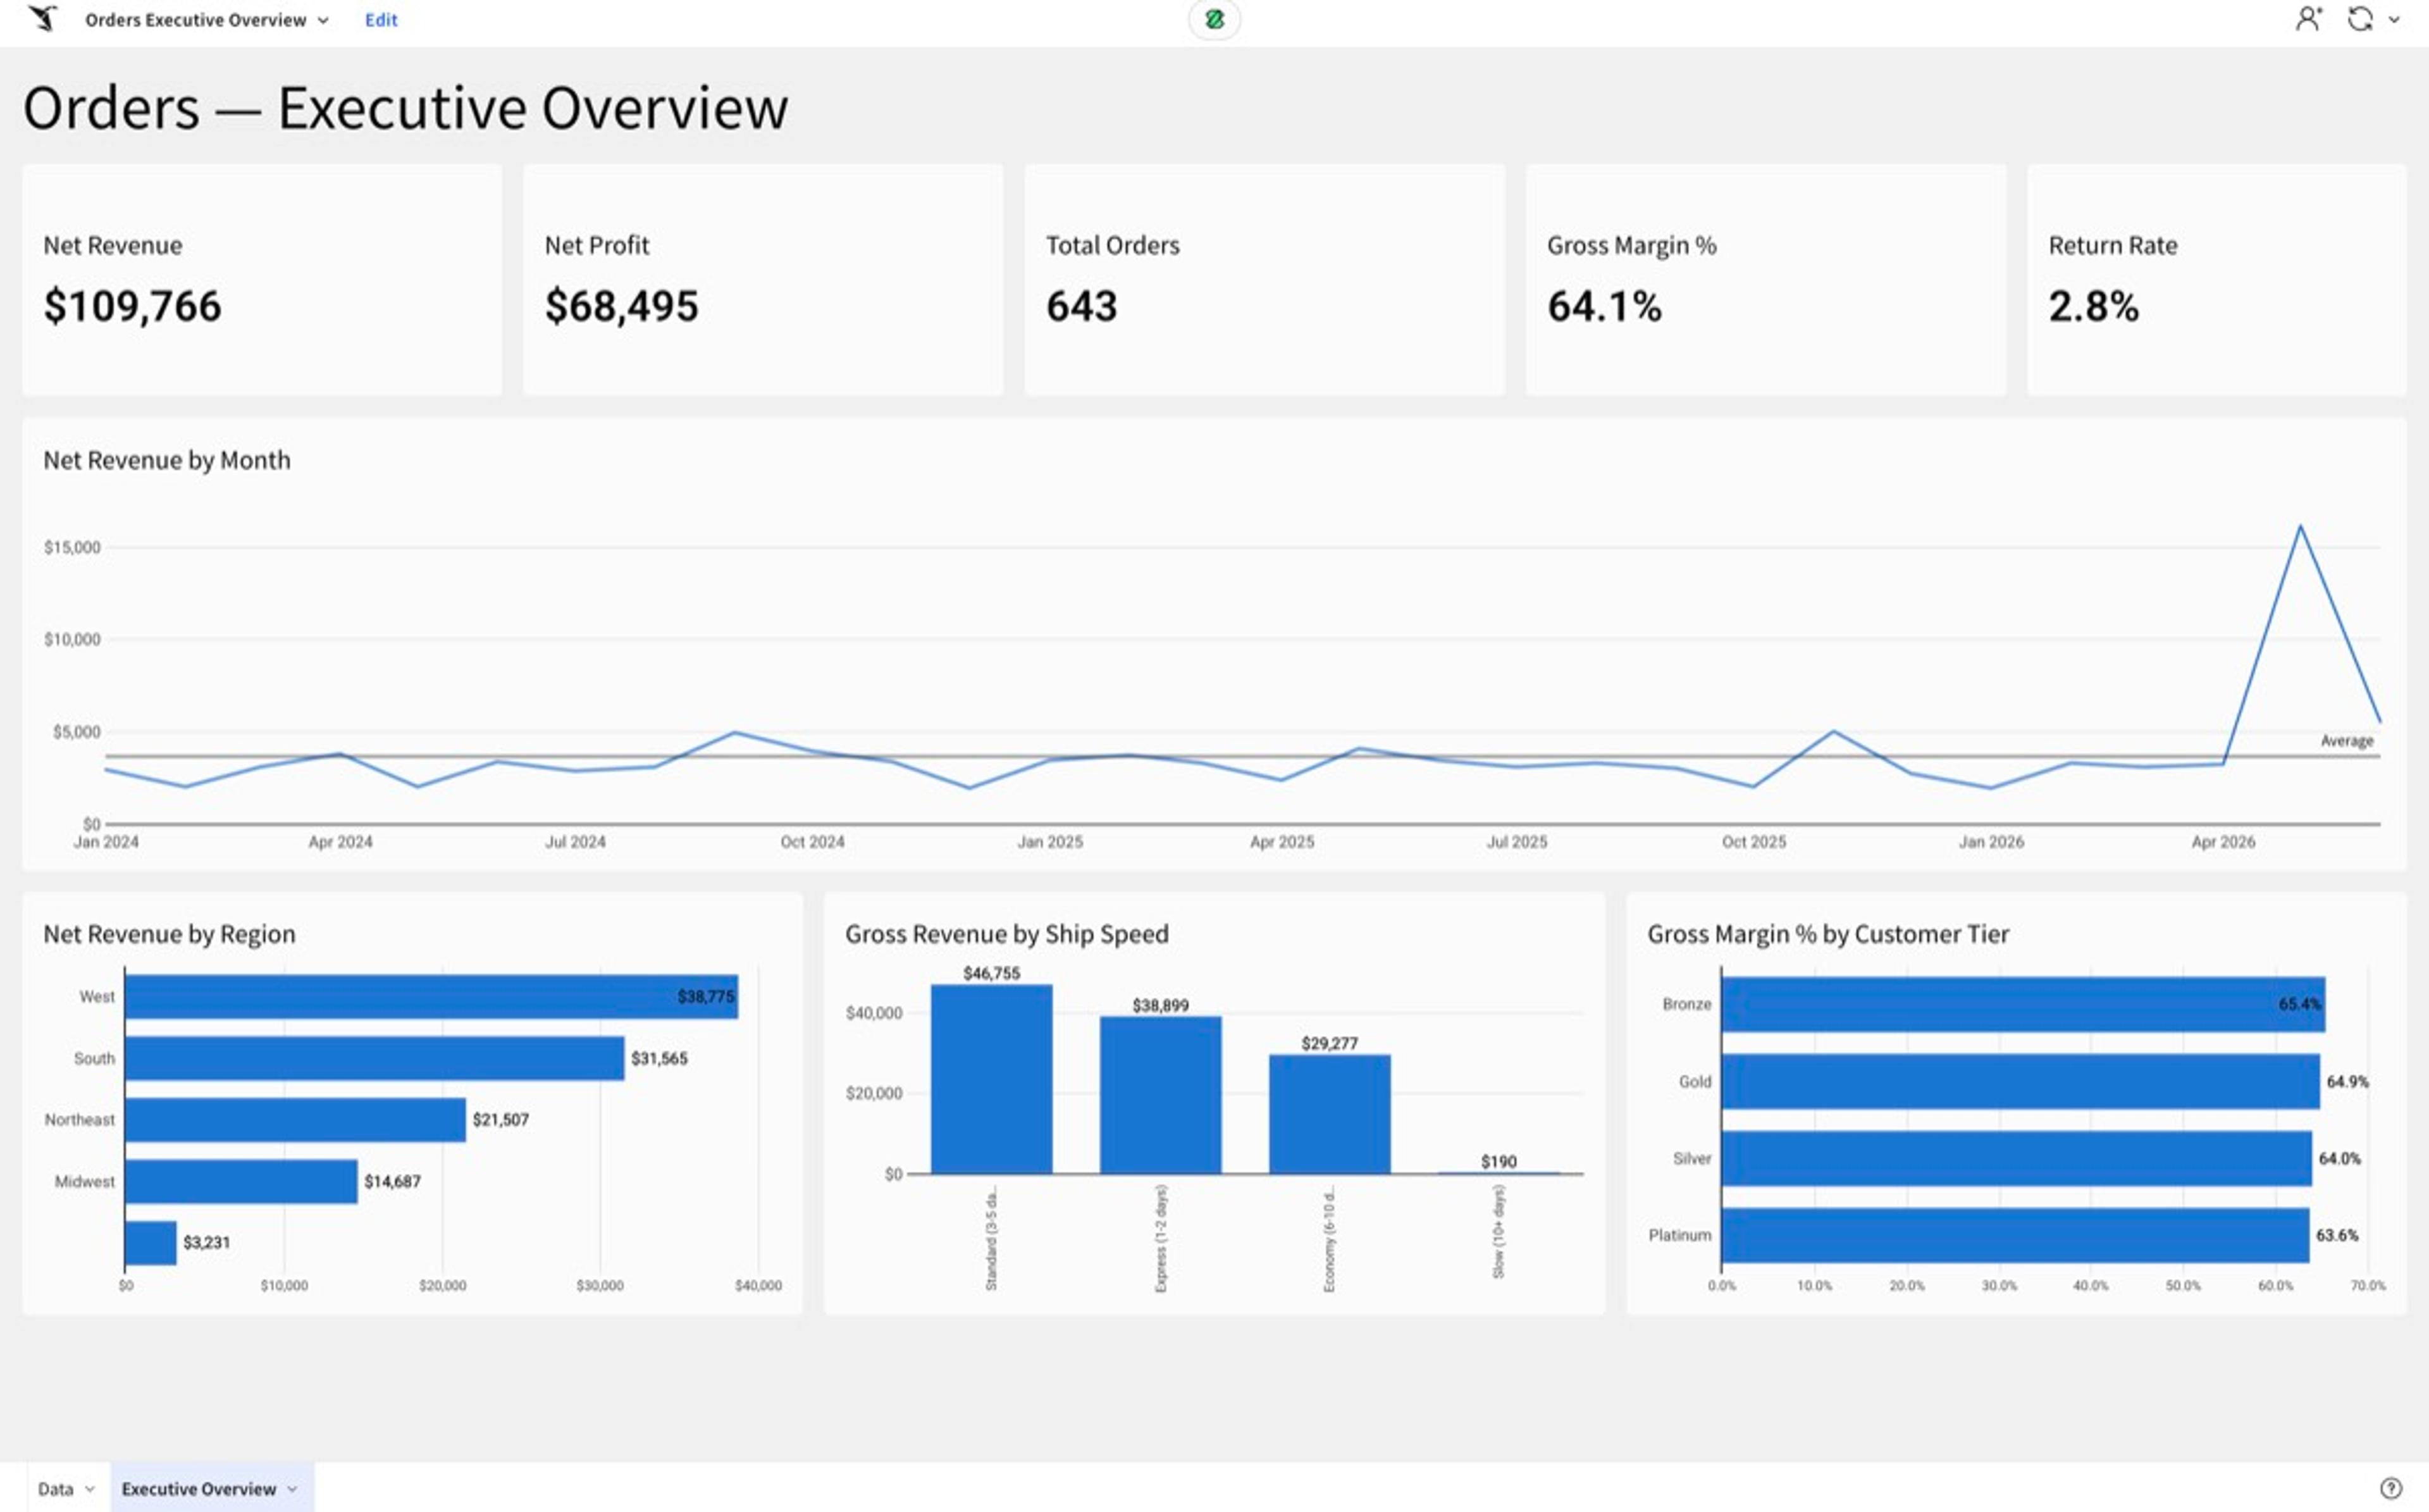Click the Gold customer tier bar
The height and width of the screenshot is (1512, 2429).
(2020, 1081)
